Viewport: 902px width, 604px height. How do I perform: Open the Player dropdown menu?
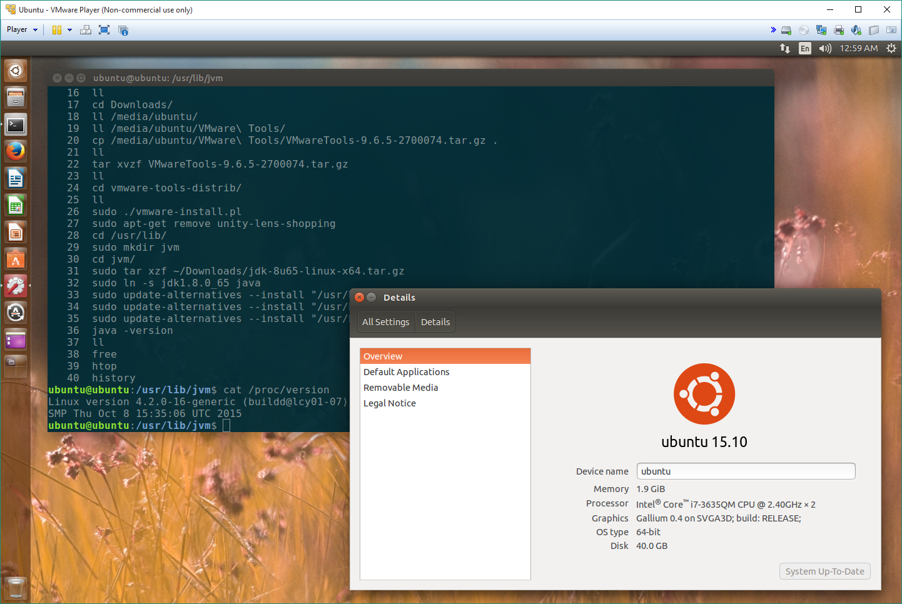click(22, 29)
